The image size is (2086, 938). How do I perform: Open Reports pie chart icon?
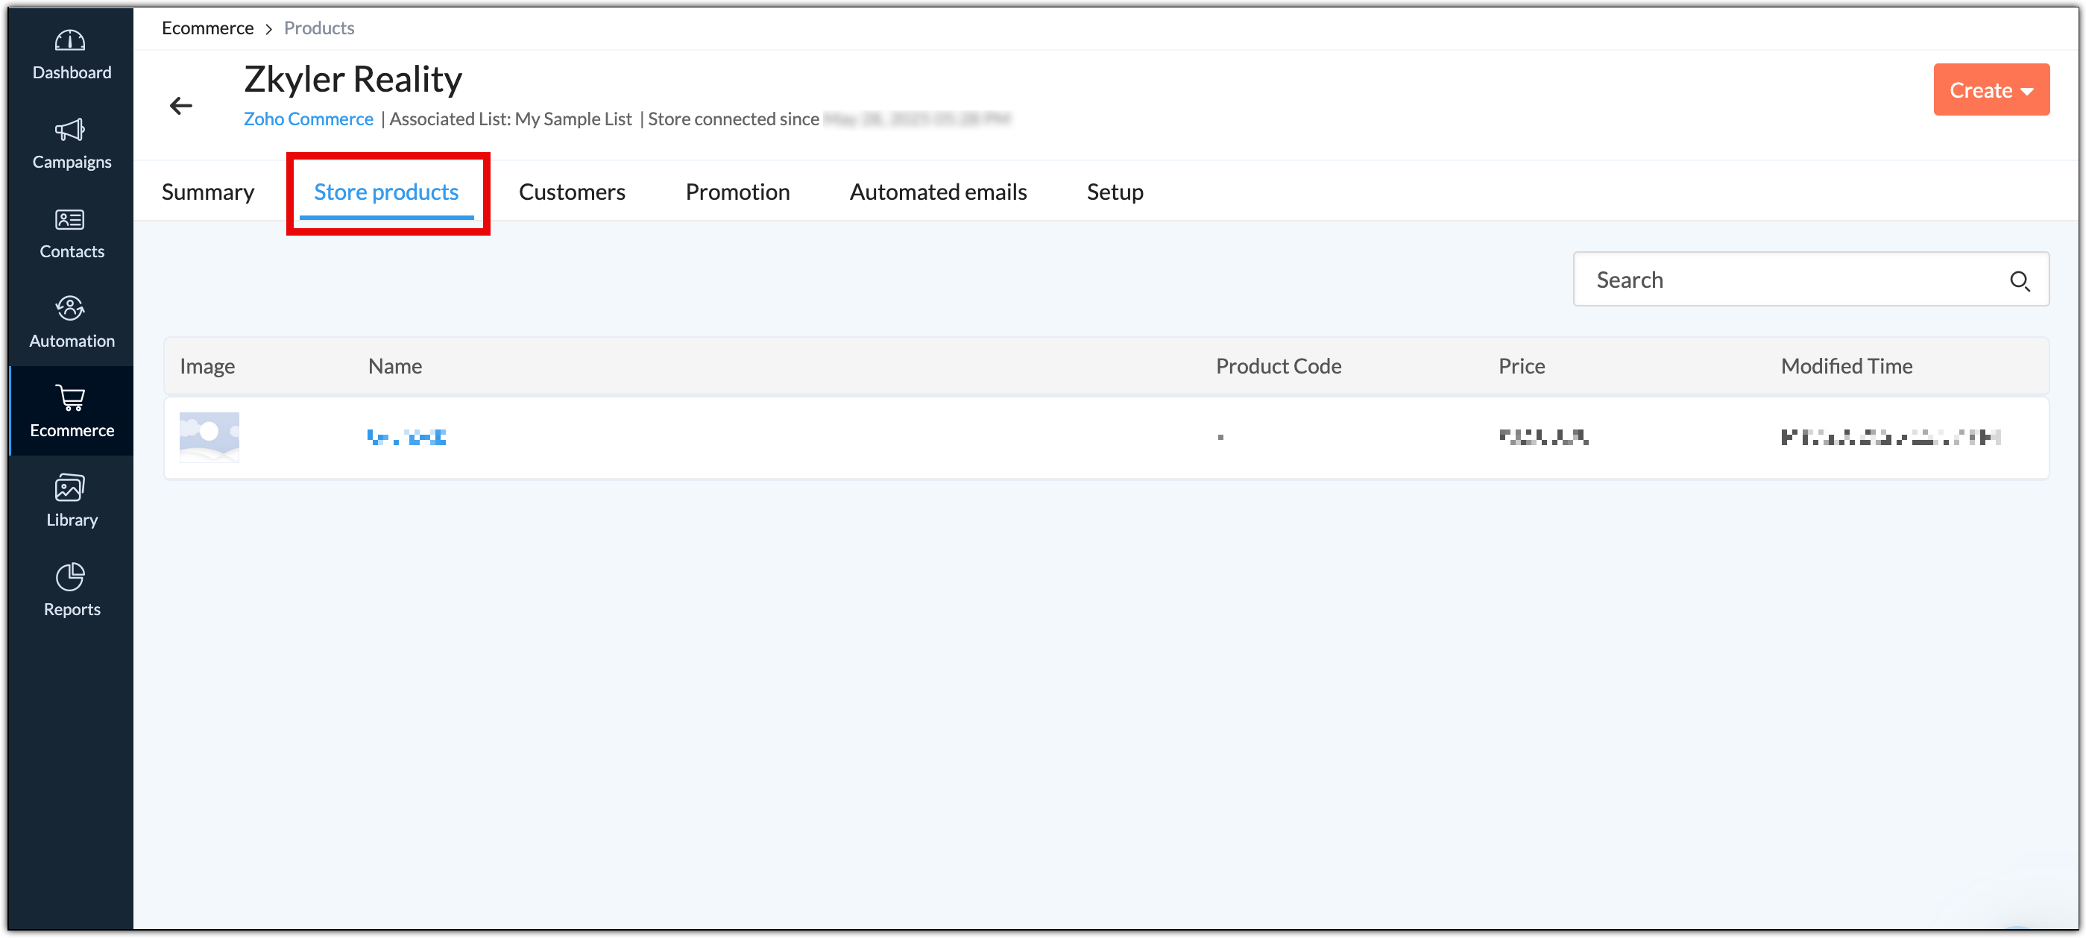tap(70, 578)
